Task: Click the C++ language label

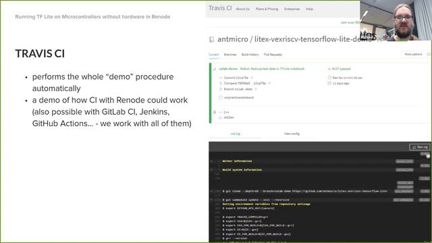Action: [227, 112]
